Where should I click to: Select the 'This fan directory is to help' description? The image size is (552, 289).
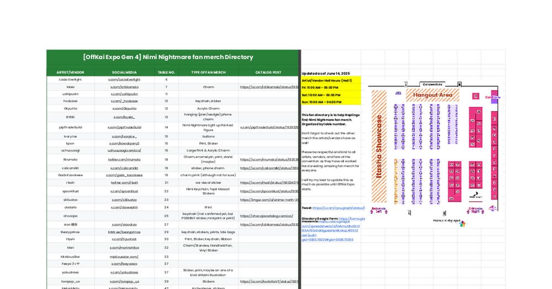point(331,119)
